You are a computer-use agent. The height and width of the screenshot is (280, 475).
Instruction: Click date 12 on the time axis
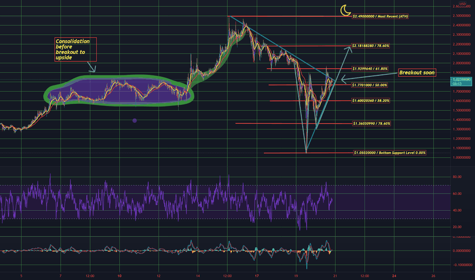(x=159, y=276)
